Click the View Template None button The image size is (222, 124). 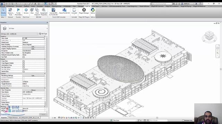click(33, 90)
